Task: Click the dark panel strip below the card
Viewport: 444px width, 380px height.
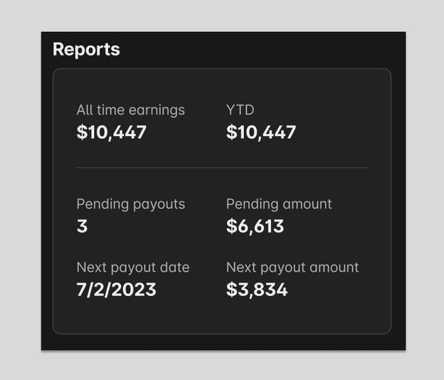Action: pos(222,342)
